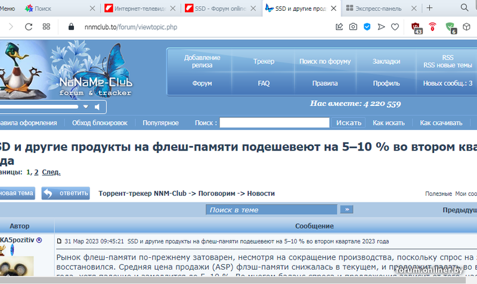Image resolution: width=477 pixels, height=284 pixels.
Task: Open the blue shield ad-blocker icon
Action: coord(367,27)
